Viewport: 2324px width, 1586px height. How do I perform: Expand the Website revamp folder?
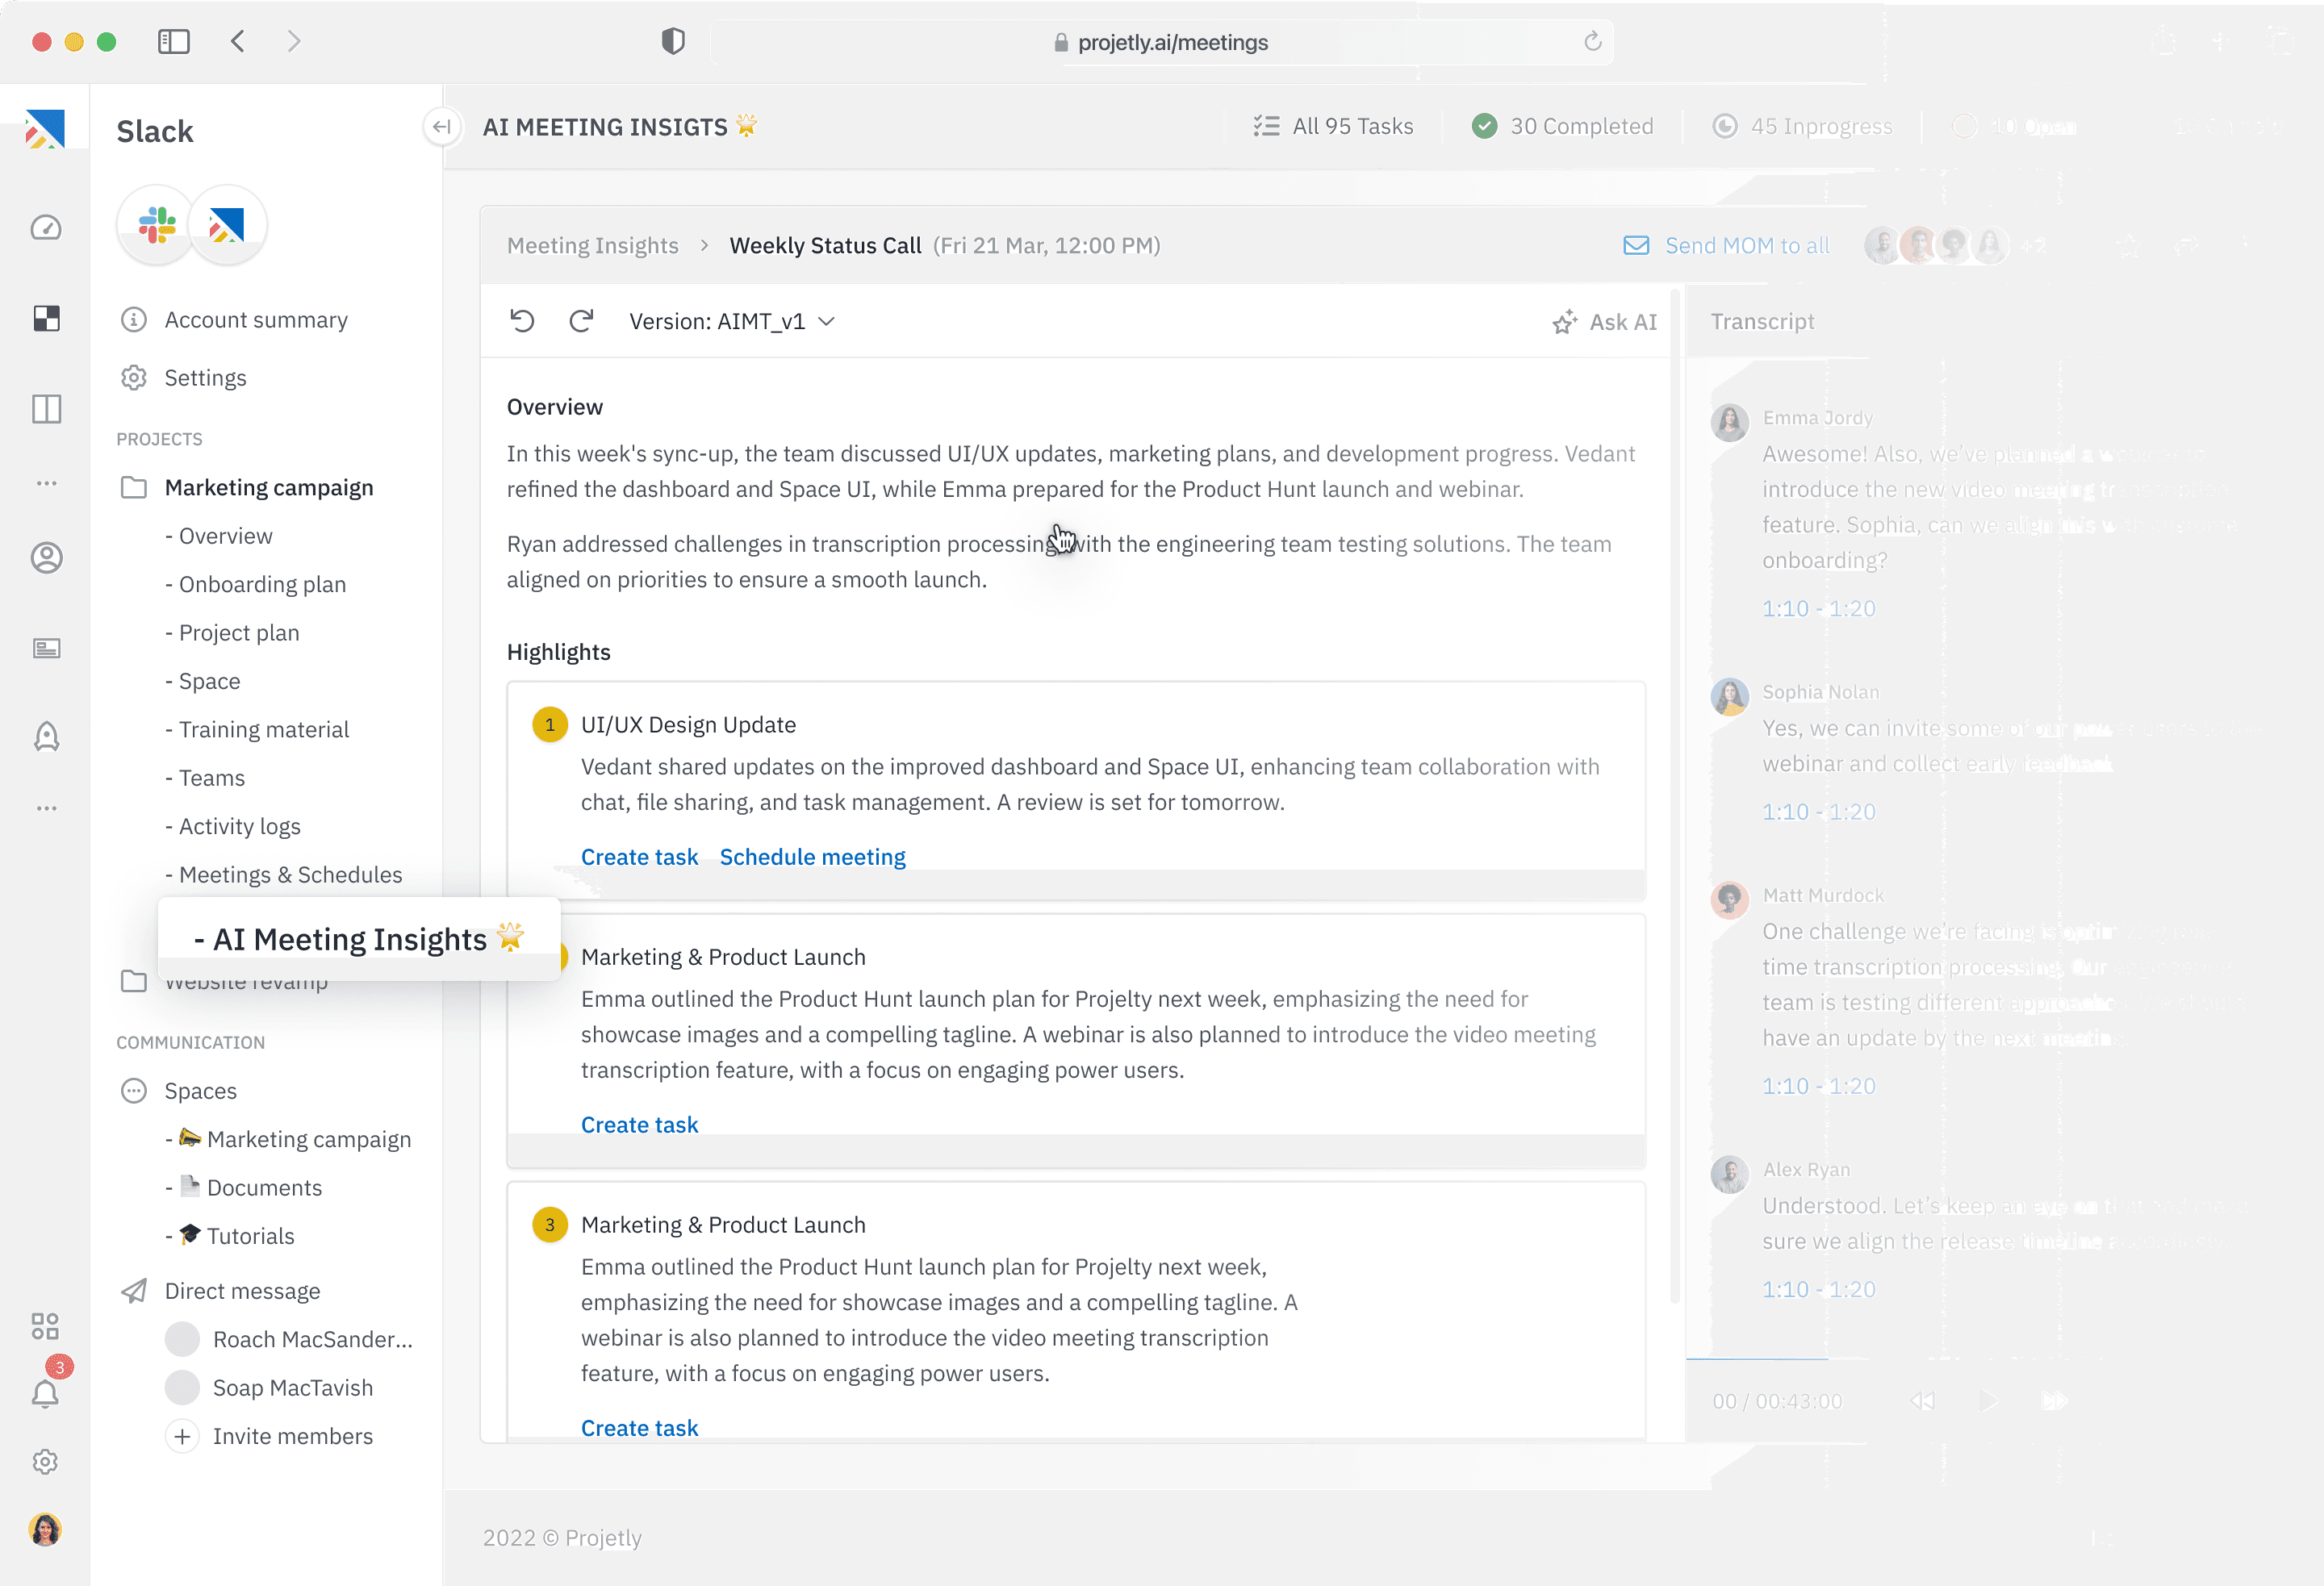(134, 982)
